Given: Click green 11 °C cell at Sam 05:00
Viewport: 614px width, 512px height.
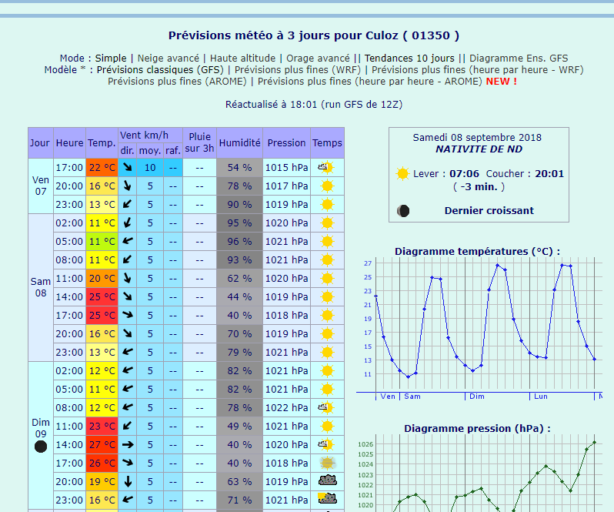Looking at the screenshot, I should [x=102, y=241].
